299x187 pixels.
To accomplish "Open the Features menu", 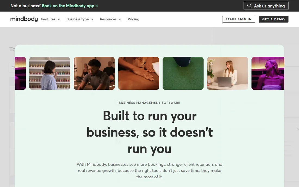I will pyautogui.click(x=51, y=19).
